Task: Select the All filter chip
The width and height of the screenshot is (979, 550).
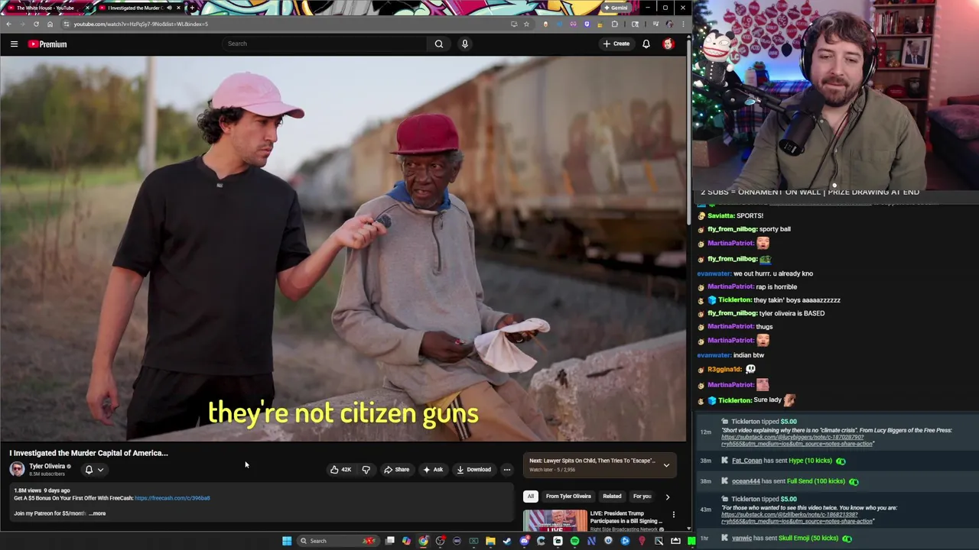Action: [530, 497]
